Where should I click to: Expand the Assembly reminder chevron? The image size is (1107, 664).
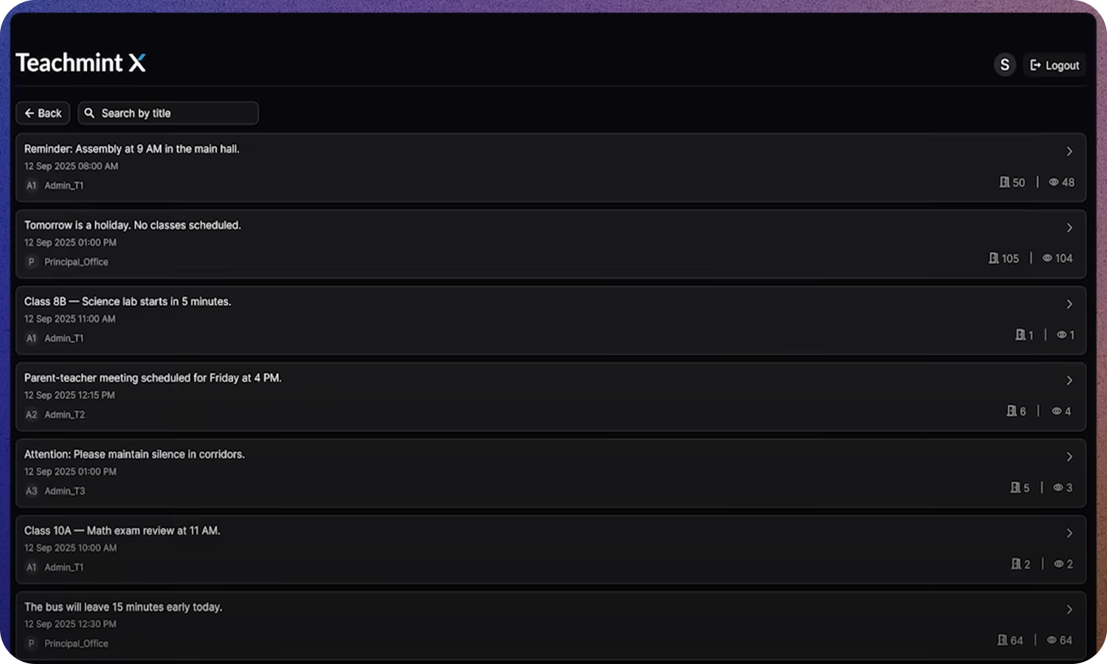pos(1069,151)
